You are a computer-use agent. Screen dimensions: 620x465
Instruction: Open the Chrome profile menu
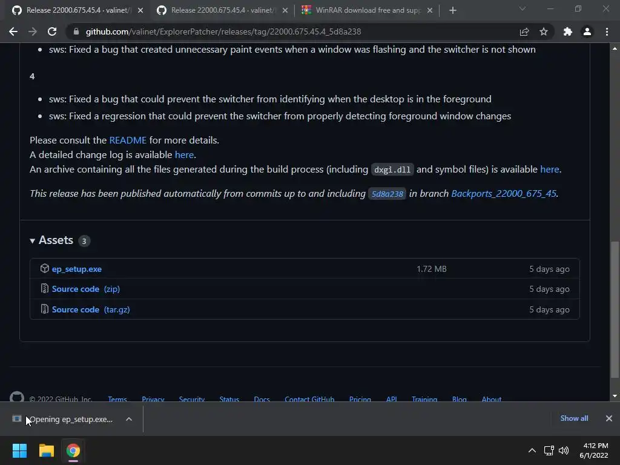pos(587,31)
